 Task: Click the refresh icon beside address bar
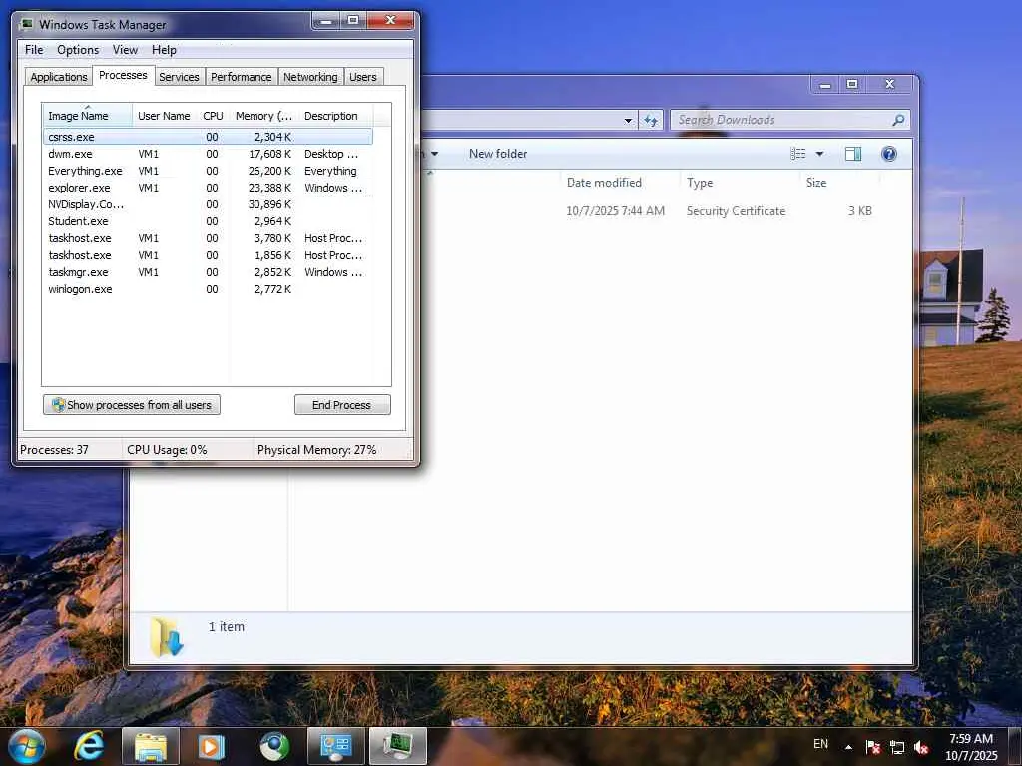(651, 120)
